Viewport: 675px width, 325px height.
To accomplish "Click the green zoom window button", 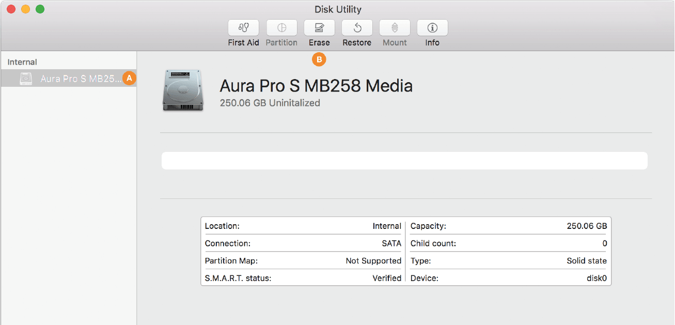I will [40, 9].
